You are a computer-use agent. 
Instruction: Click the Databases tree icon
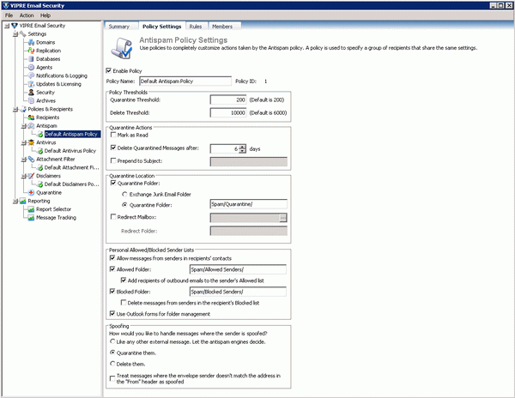pos(31,59)
